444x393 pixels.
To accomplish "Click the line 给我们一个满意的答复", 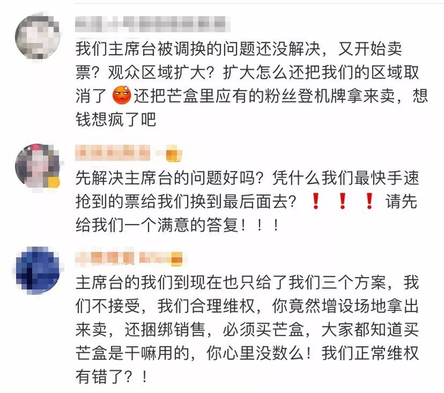I will point(177,225).
